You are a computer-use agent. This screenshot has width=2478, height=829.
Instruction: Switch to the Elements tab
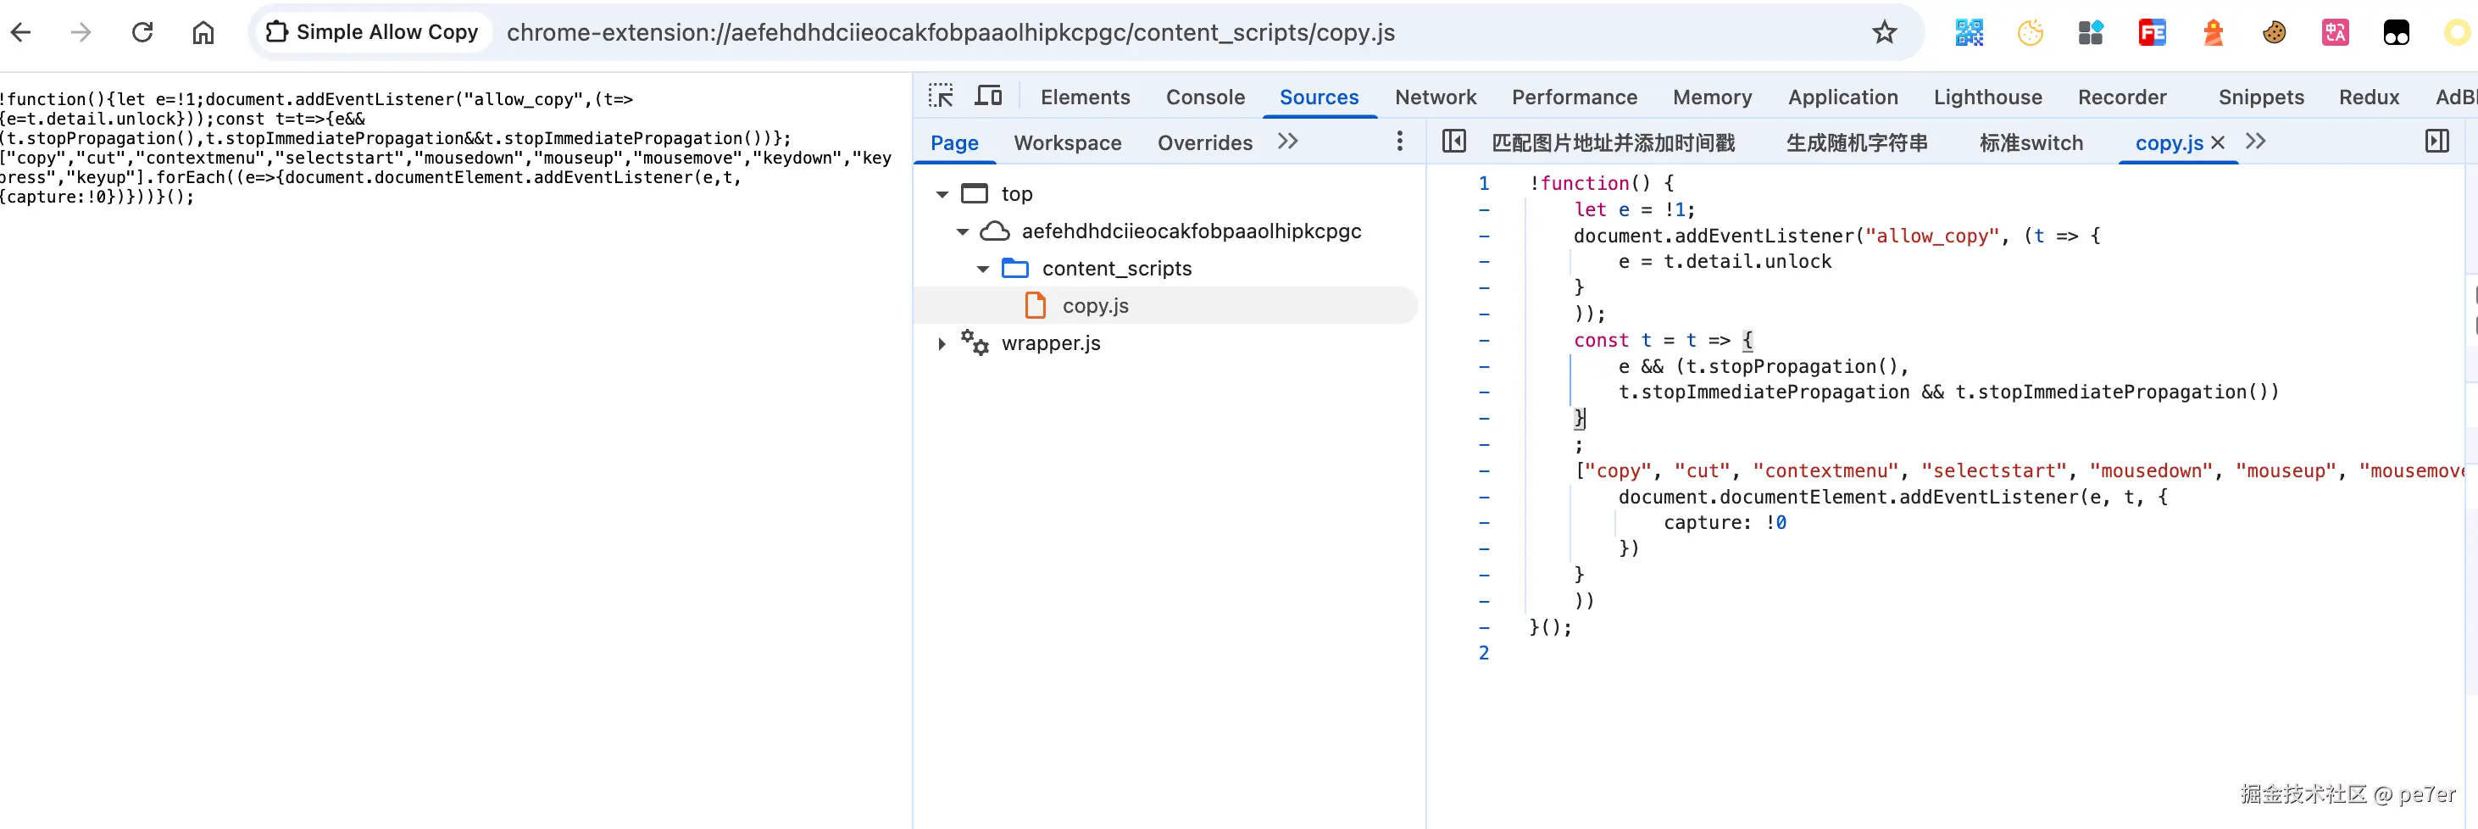[1085, 97]
